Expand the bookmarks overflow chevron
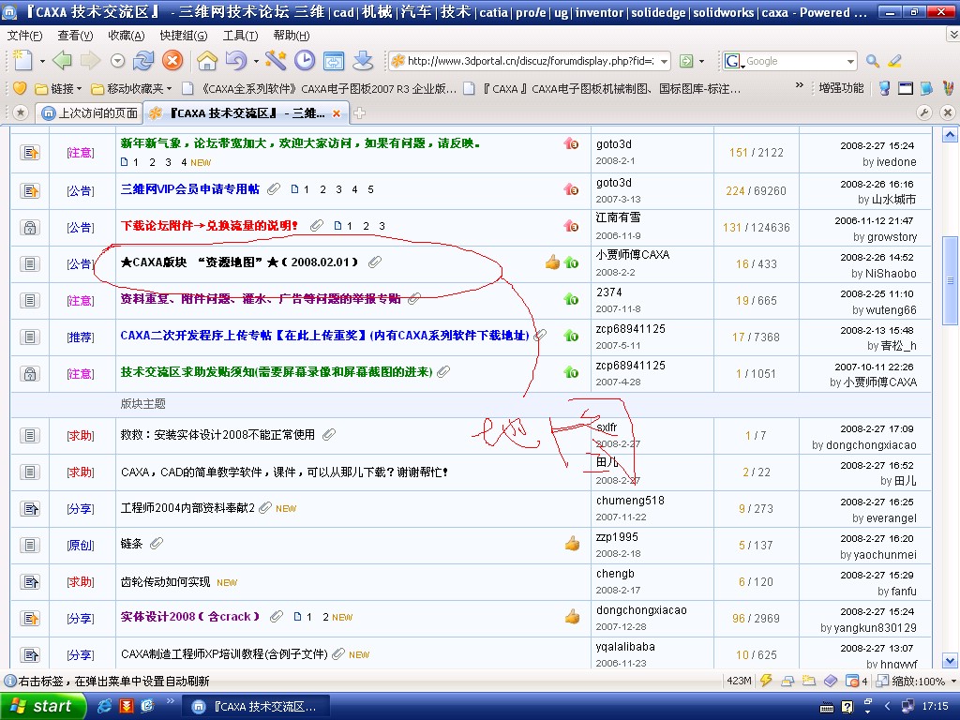 pyautogui.click(x=799, y=85)
